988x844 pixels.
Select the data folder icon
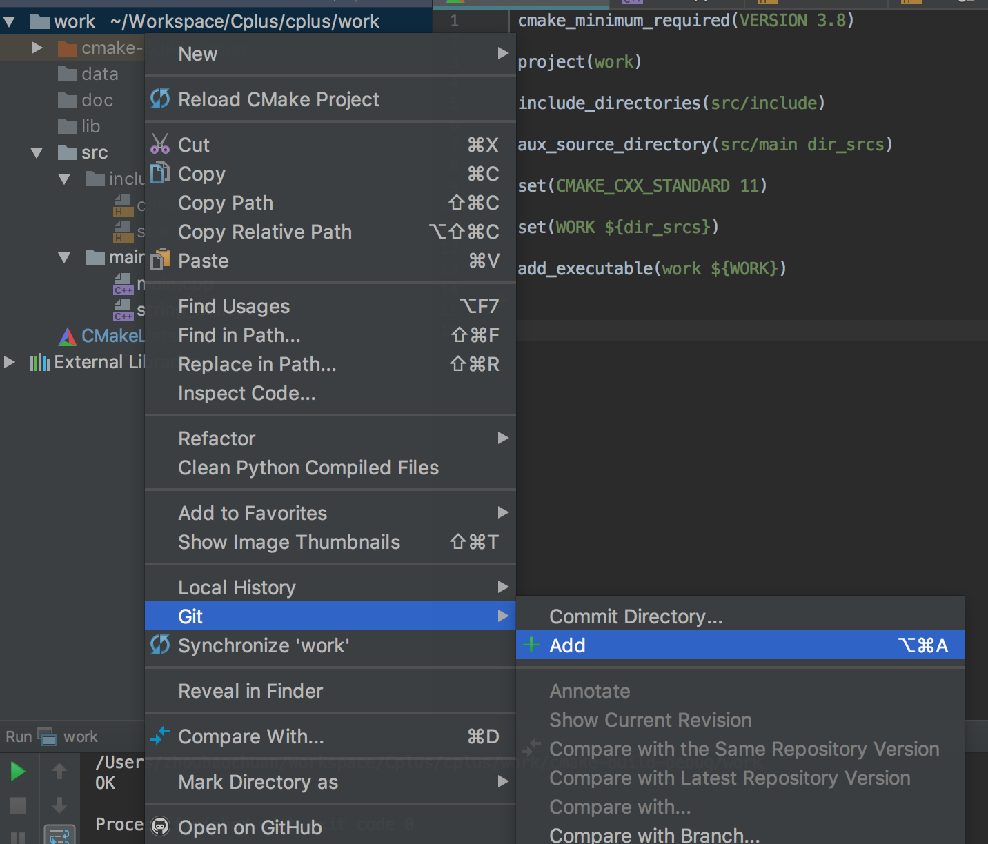click(x=68, y=74)
